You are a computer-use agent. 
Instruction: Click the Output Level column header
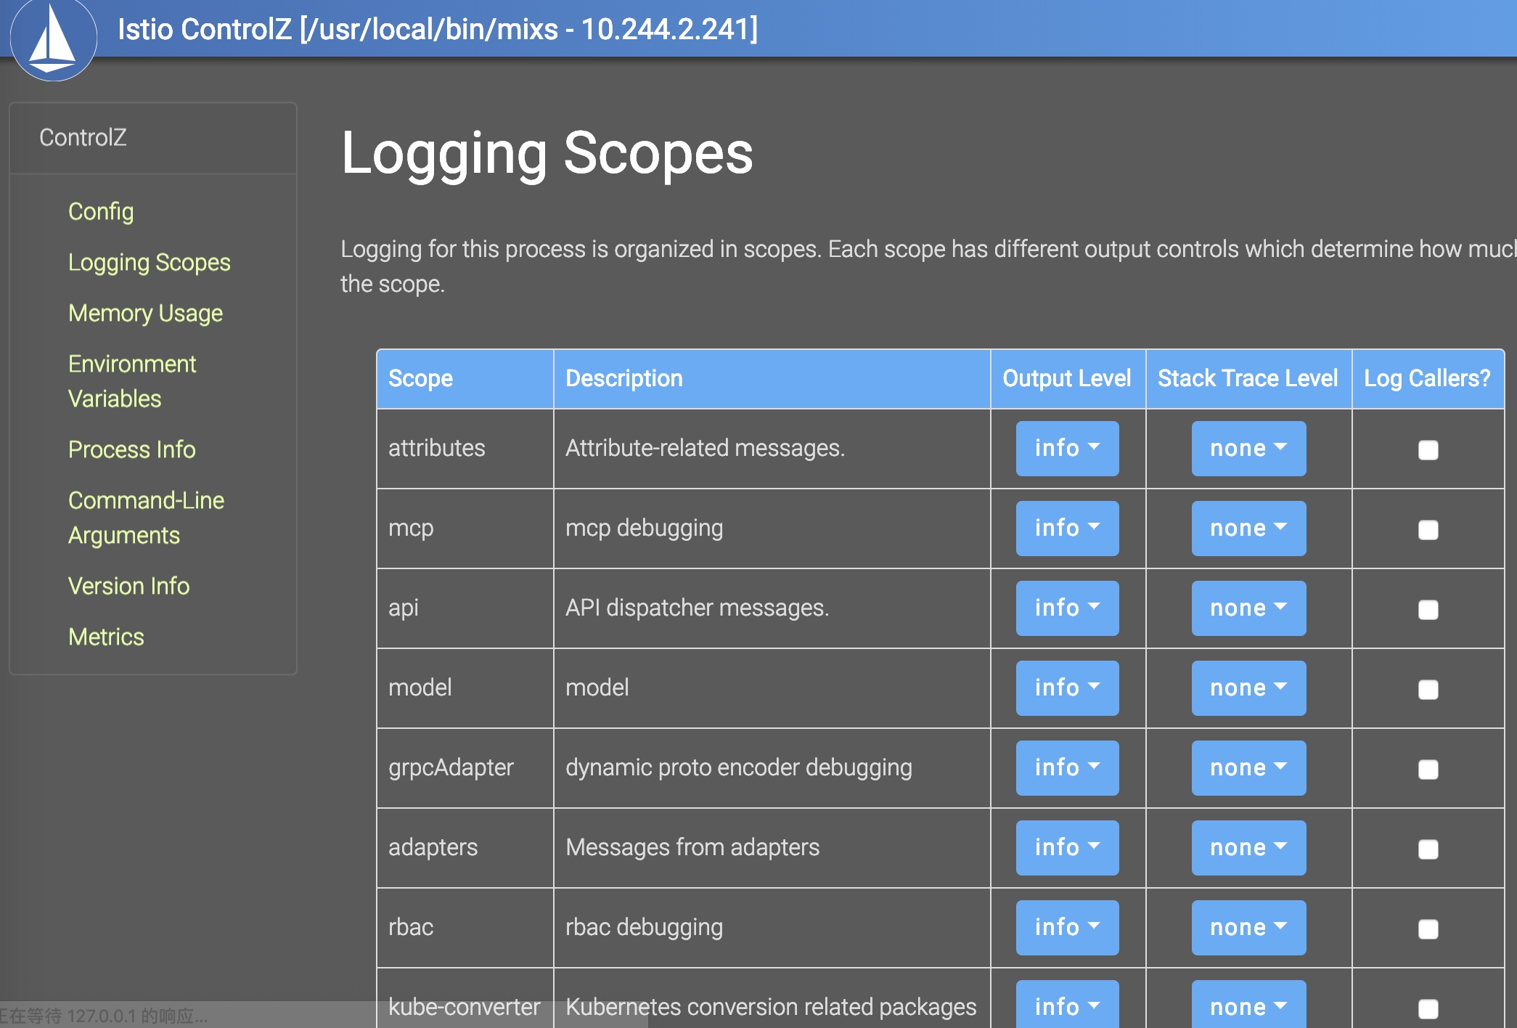[x=1068, y=379]
